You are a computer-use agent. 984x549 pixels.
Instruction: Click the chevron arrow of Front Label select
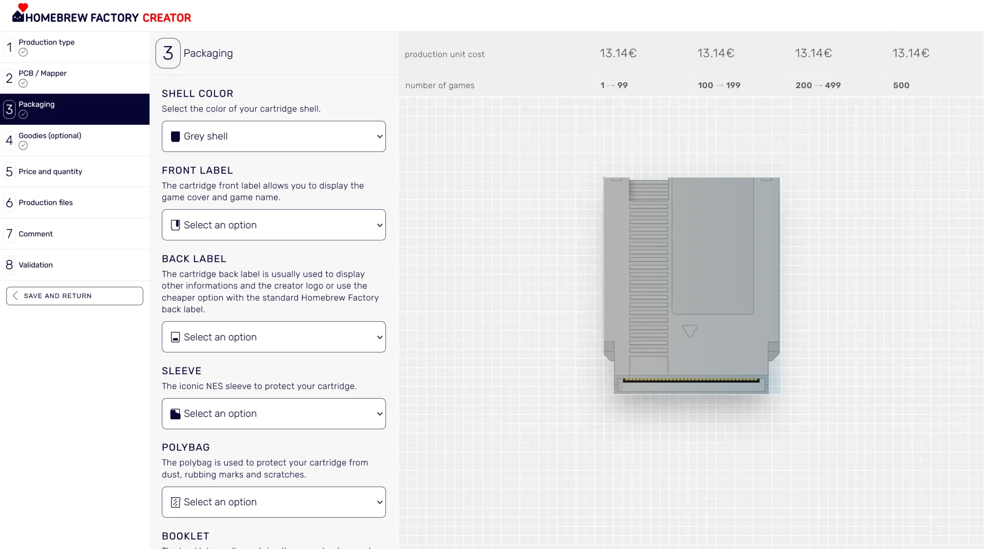coord(379,225)
